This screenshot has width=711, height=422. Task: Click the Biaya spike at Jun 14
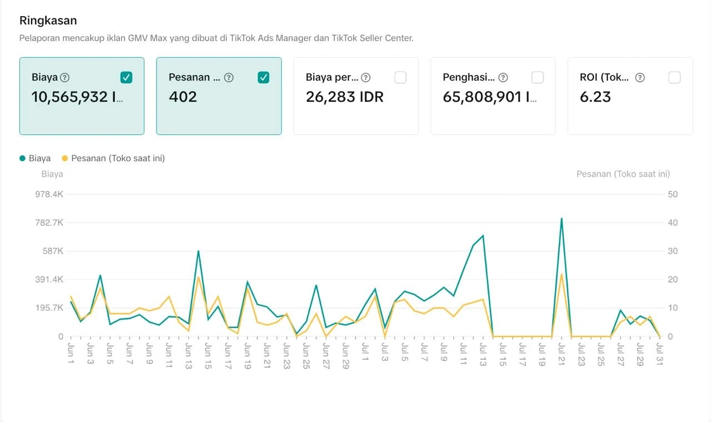pos(198,252)
